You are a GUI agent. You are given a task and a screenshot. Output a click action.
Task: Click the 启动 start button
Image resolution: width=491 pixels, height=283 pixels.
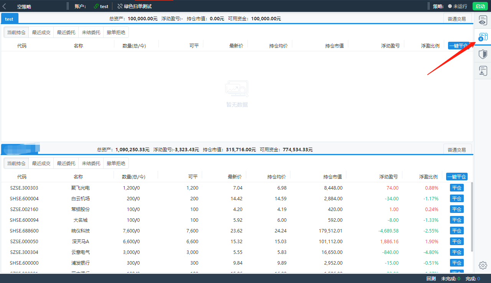pos(480,6)
